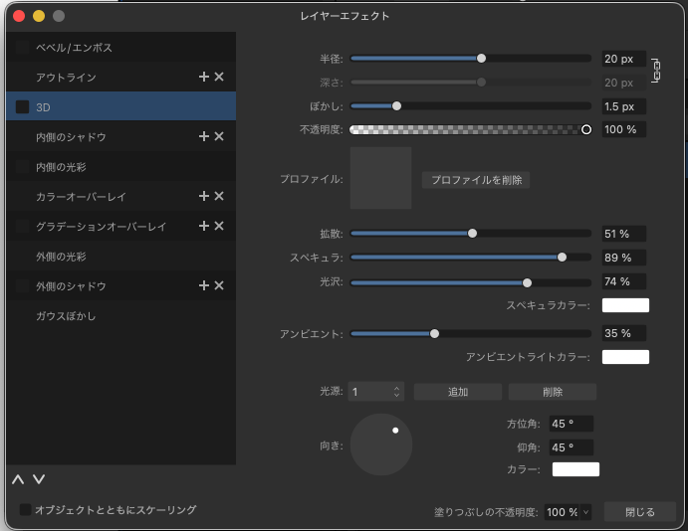Click プロファイルを削除 button
The width and height of the screenshot is (688, 531).
(476, 180)
